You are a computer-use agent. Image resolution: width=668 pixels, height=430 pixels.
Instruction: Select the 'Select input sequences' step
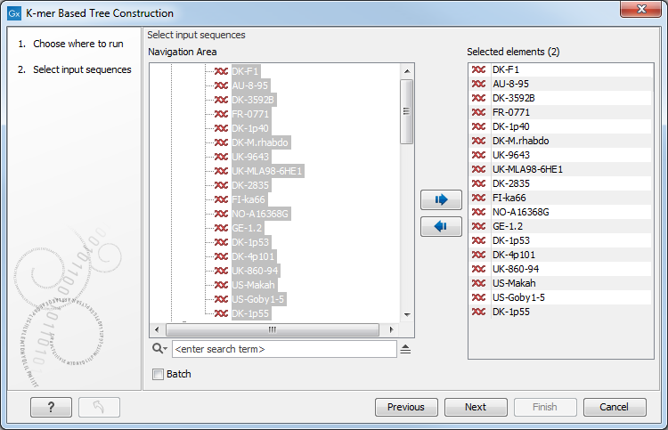coord(81,69)
